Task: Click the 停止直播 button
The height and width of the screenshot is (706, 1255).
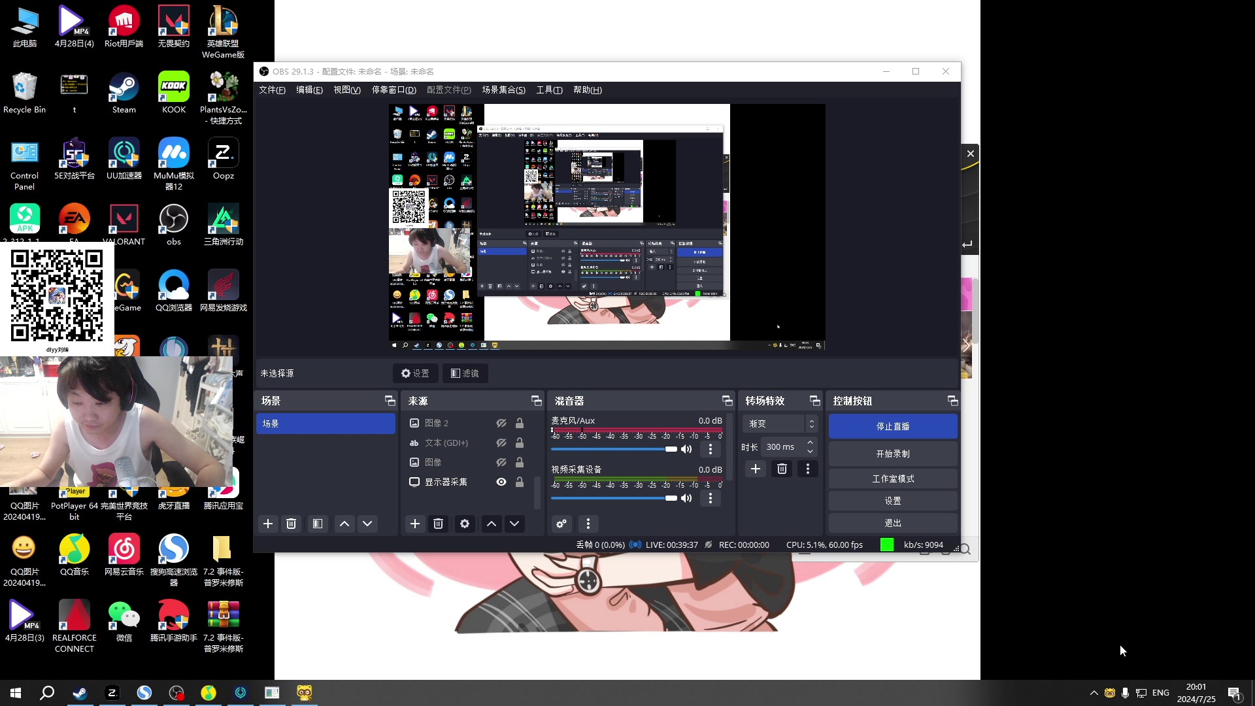Action: click(893, 426)
